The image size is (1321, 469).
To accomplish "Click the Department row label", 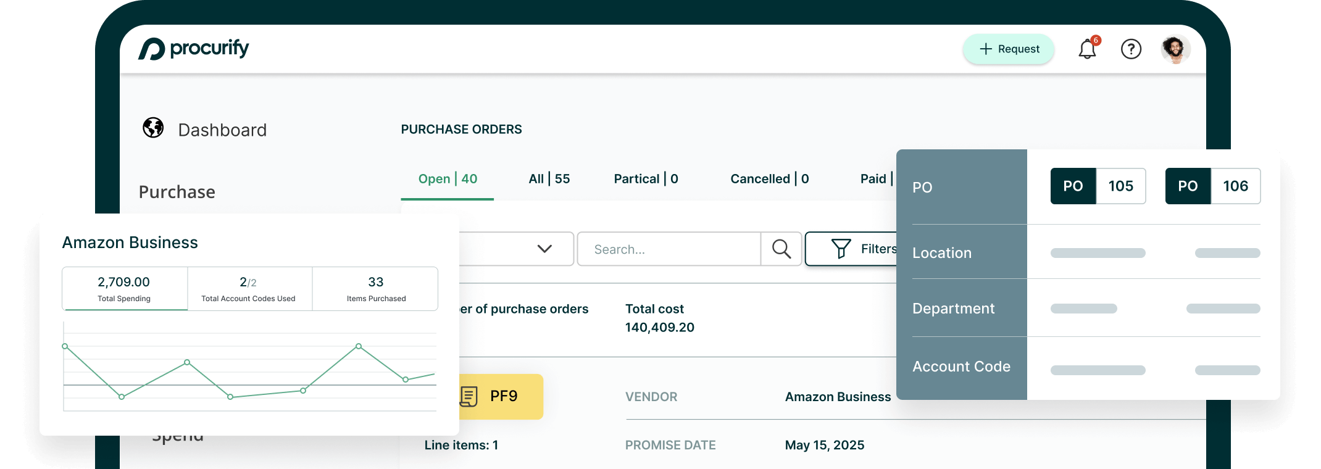I will pyautogui.click(x=954, y=309).
